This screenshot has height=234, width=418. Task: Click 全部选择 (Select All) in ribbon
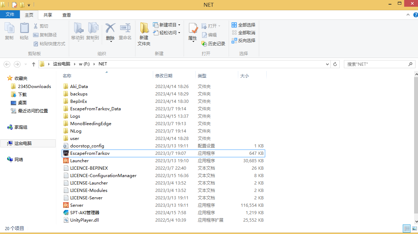(243, 25)
